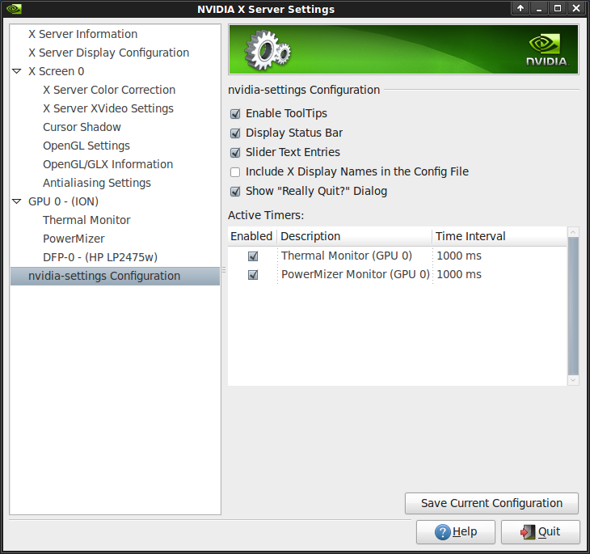
Task: Click Save Current Configuration button
Action: click(491, 503)
